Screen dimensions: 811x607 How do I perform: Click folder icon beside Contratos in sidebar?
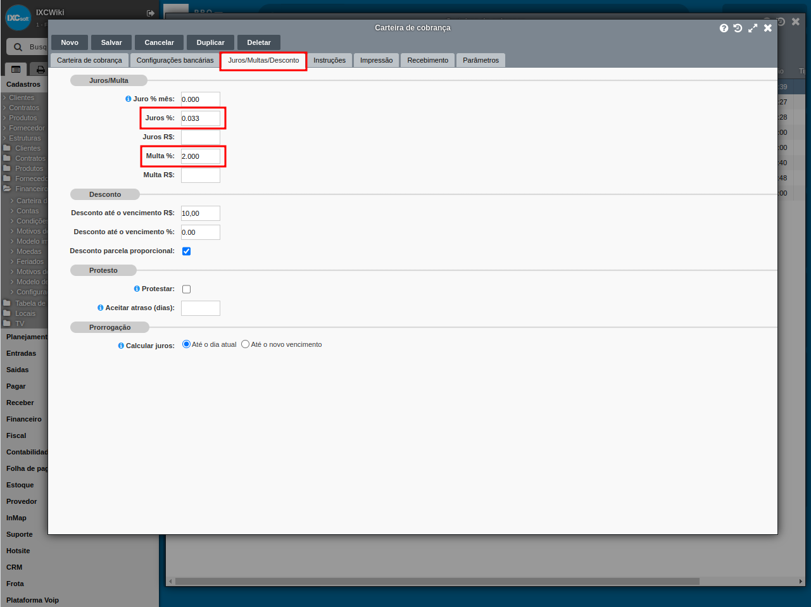pyautogui.click(x=7, y=158)
